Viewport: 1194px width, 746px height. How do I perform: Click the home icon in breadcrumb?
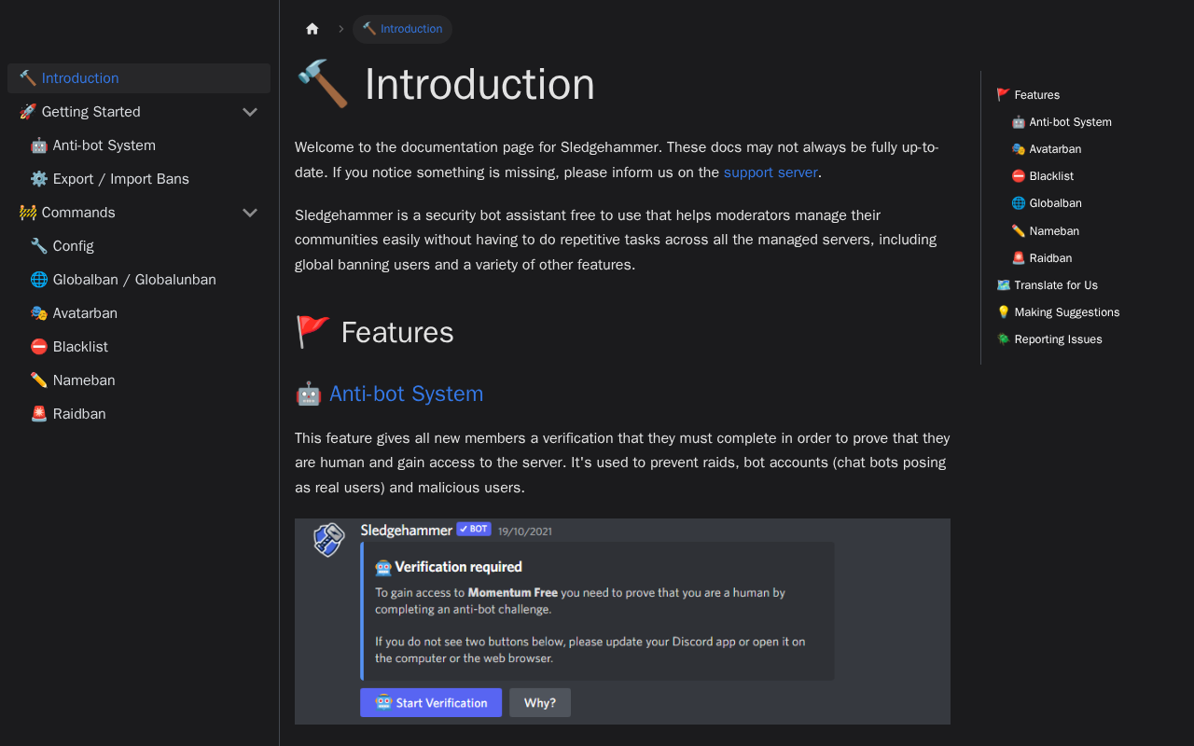tap(312, 29)
